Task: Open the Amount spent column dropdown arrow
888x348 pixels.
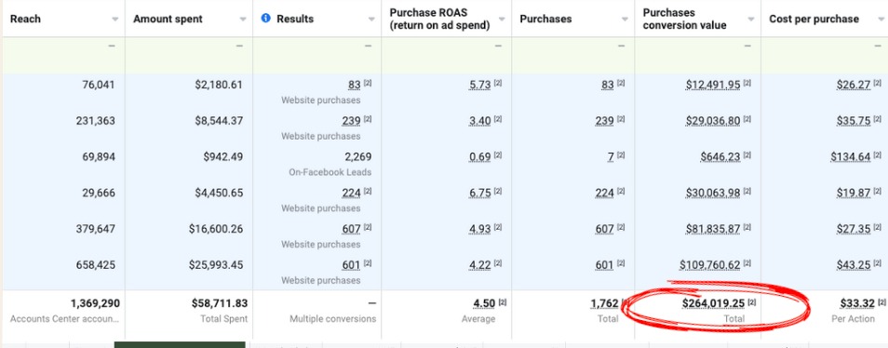Action: [243, 20]
